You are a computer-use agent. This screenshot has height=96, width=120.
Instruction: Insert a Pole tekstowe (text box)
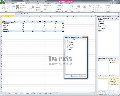click(x=85, y=8)
